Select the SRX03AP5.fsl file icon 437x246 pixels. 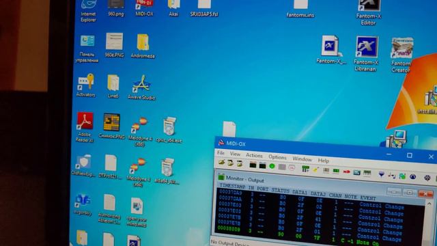click(x=204, y=8)
